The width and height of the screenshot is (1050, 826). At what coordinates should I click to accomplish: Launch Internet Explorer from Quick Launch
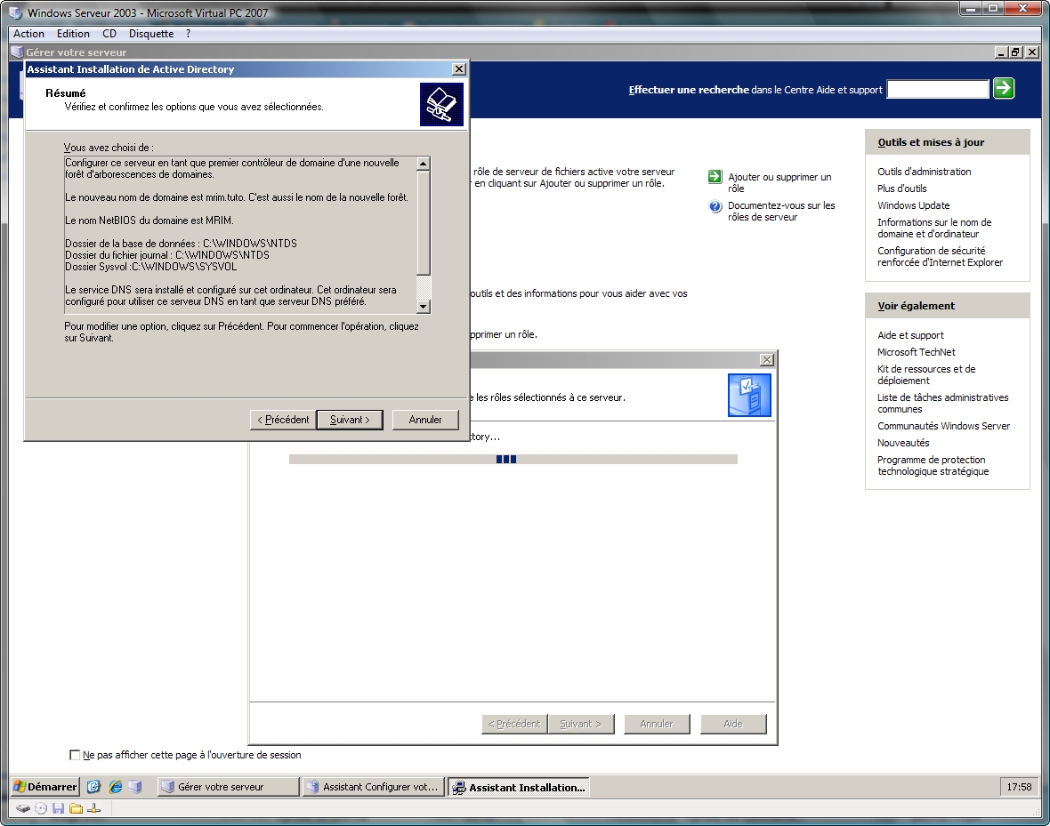[115, 787]
